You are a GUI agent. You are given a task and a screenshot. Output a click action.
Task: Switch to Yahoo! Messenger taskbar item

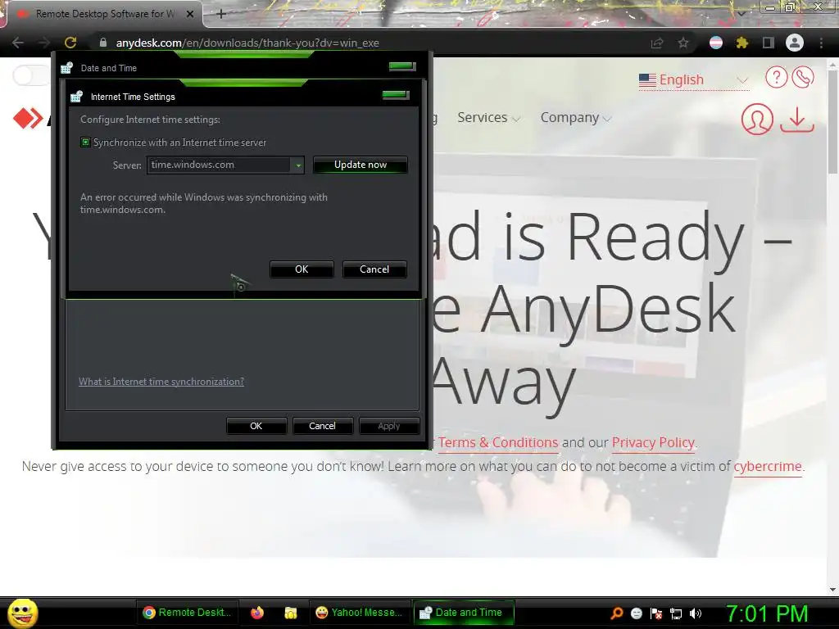tap(359, 613)
